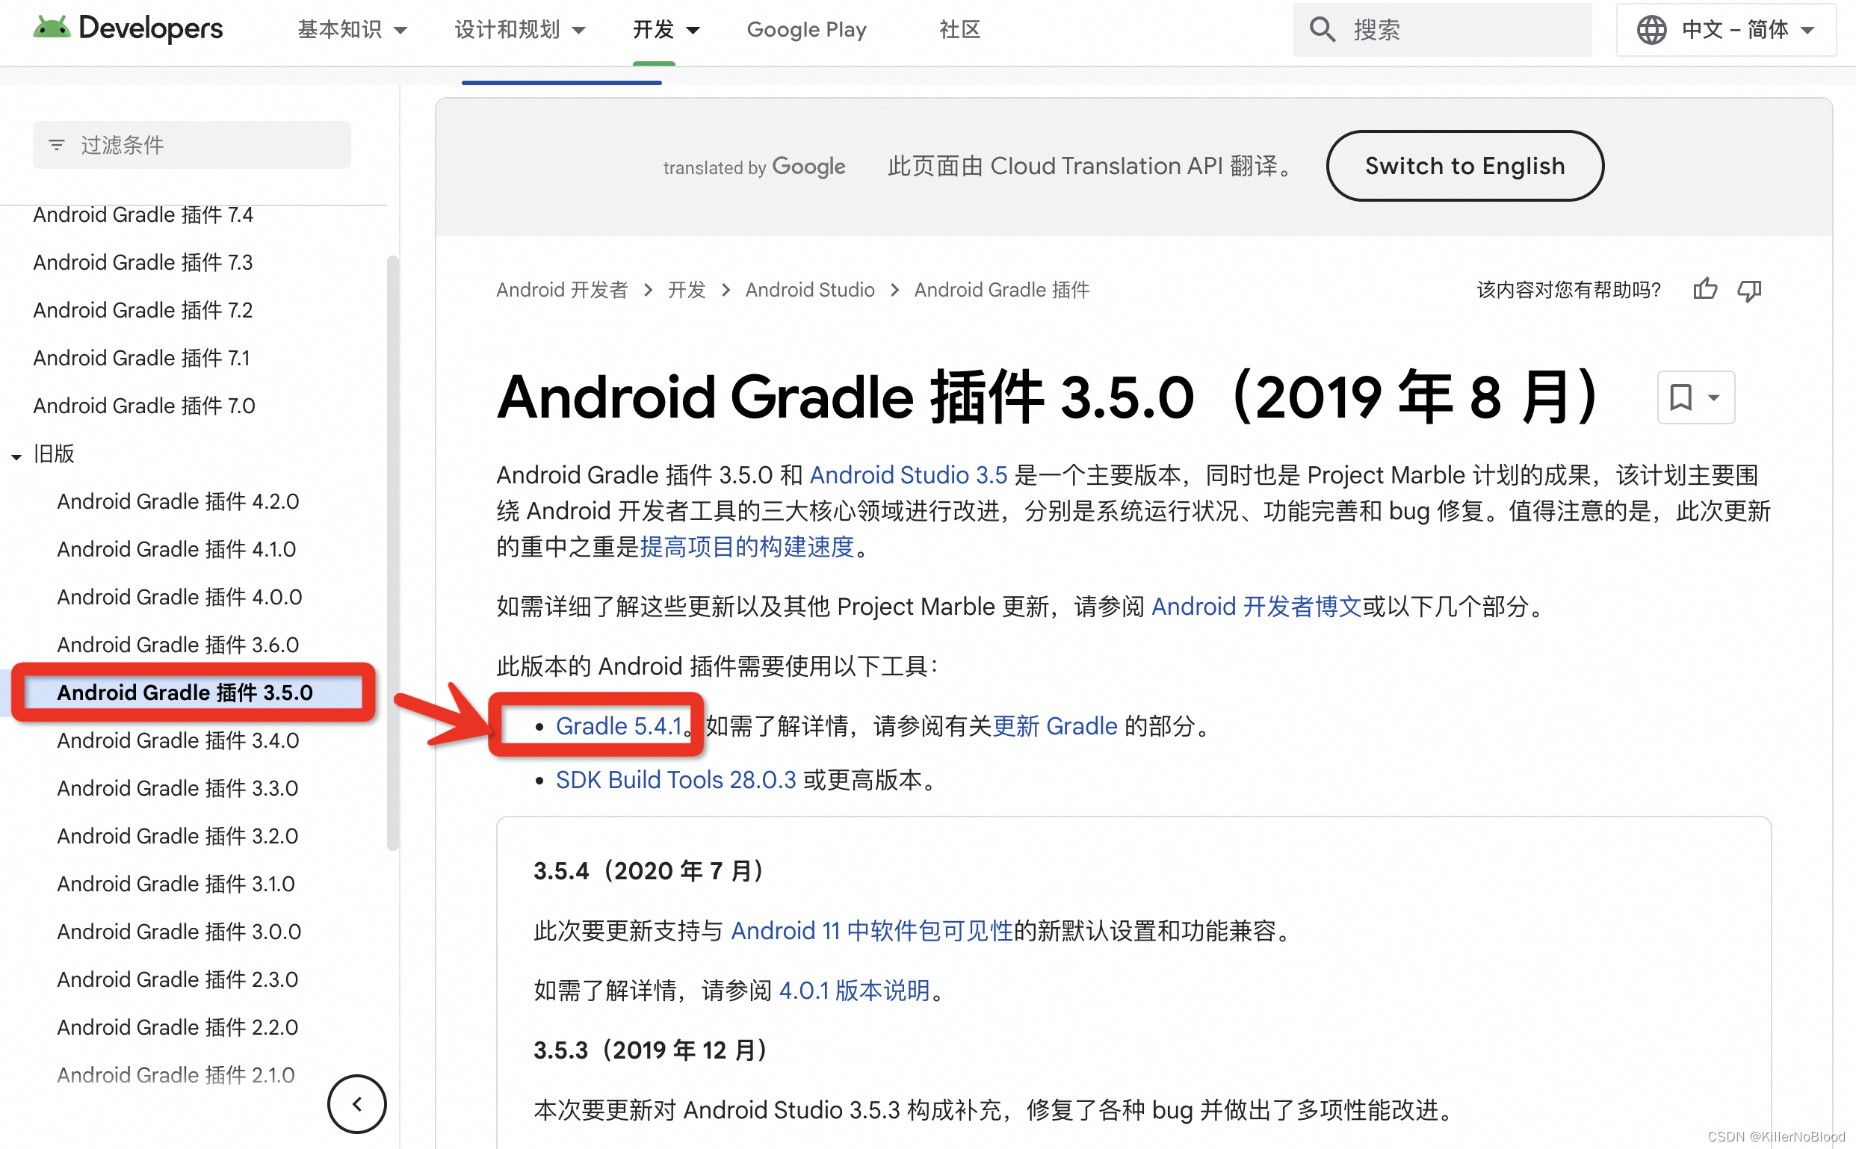Open the 基本知识 dropdown menu

click(x=353, y=30)
